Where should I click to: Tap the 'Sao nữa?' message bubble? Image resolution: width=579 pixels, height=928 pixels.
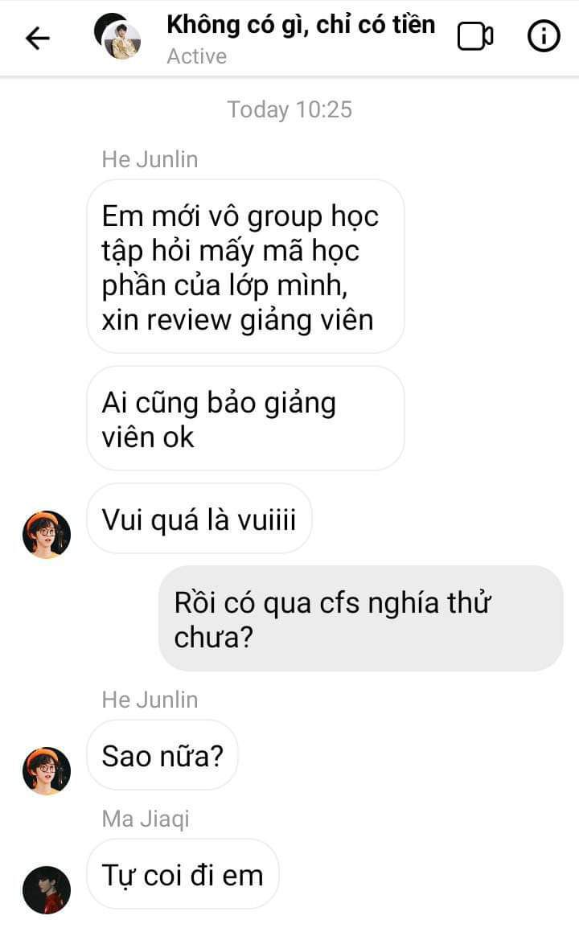162,755
